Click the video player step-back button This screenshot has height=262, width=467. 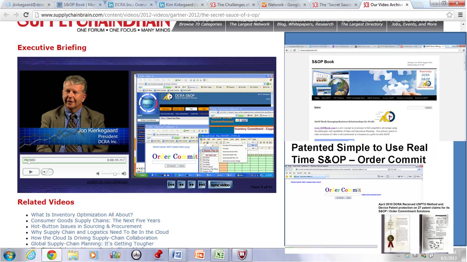44,172
